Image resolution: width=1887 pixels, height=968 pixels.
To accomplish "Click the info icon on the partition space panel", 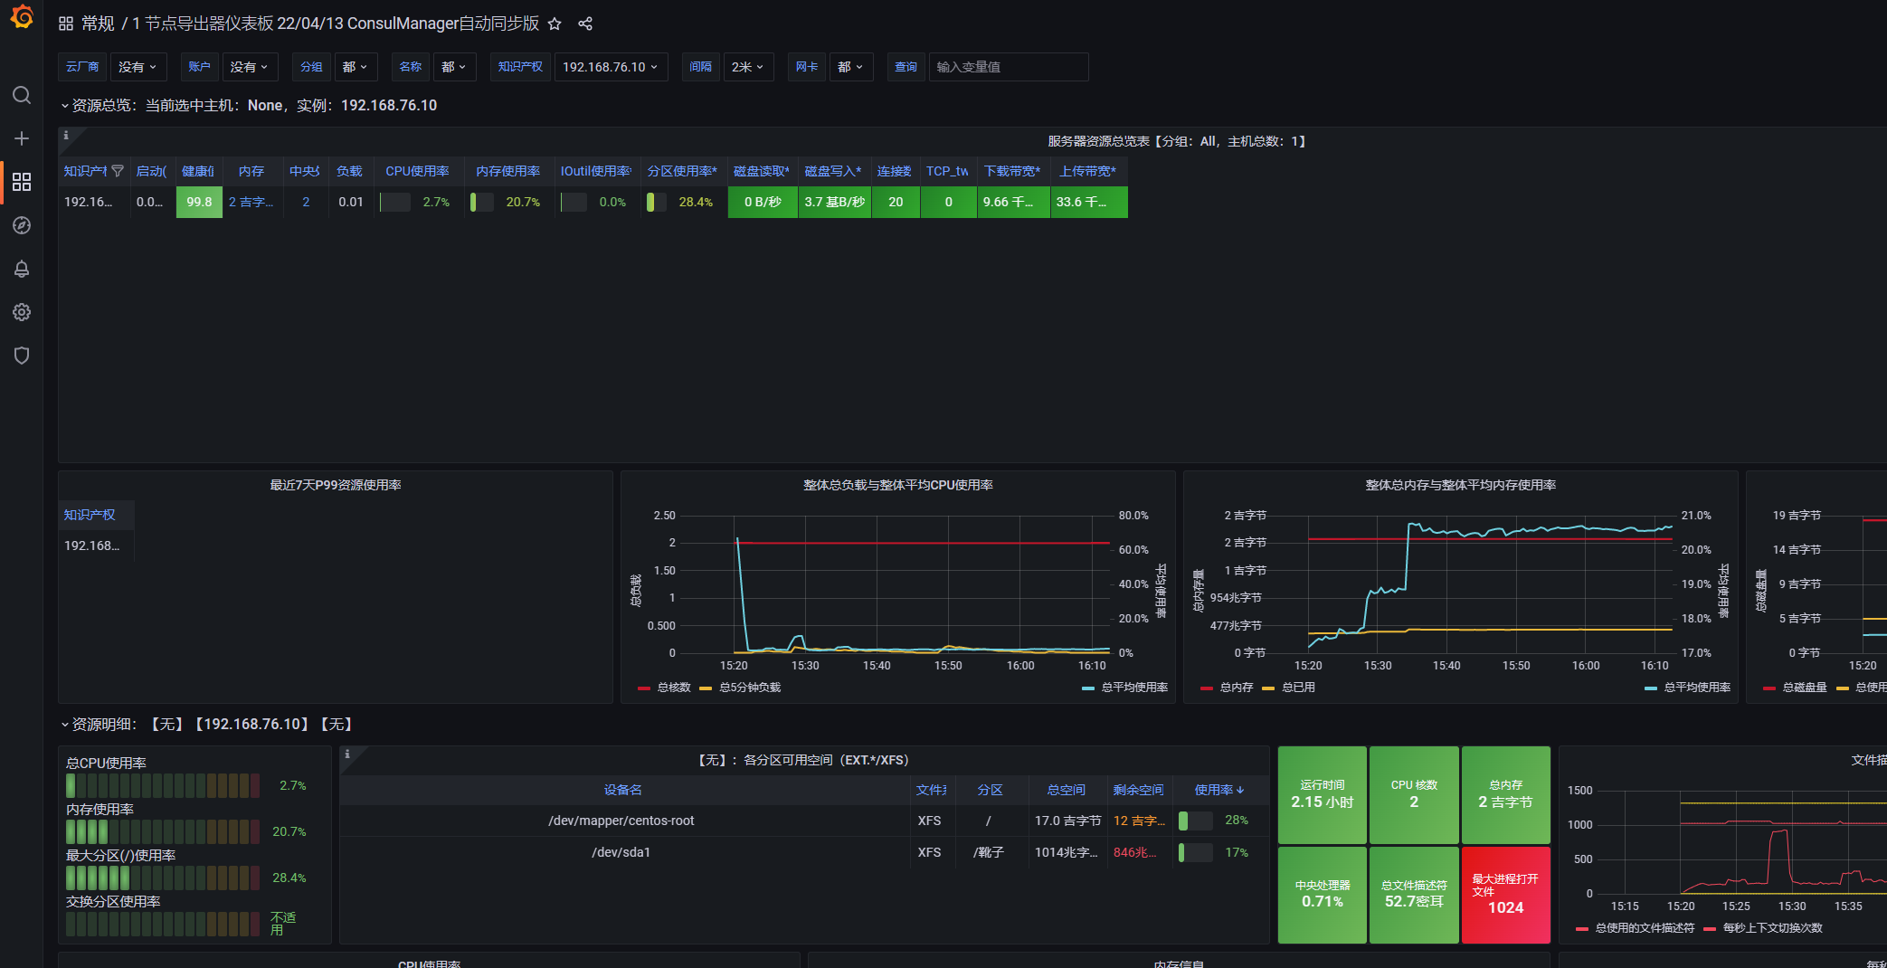I will pyautogui.click(x=346, y=754).
